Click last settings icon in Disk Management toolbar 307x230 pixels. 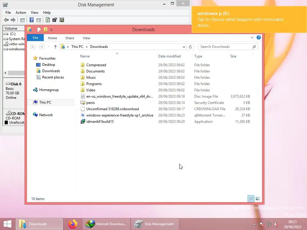62,20
